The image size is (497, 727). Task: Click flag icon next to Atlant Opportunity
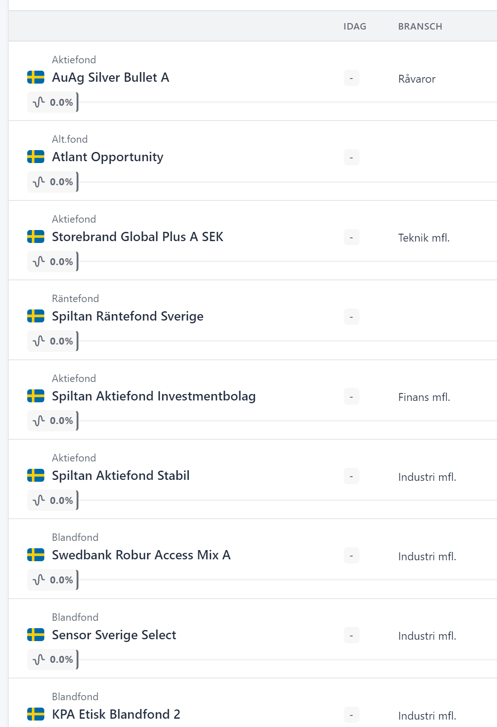pos(36,157)
